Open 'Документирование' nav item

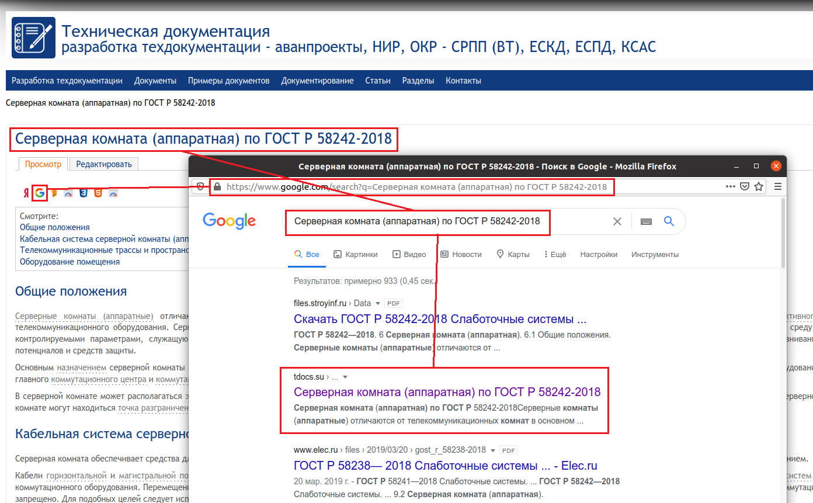(317, 81)
